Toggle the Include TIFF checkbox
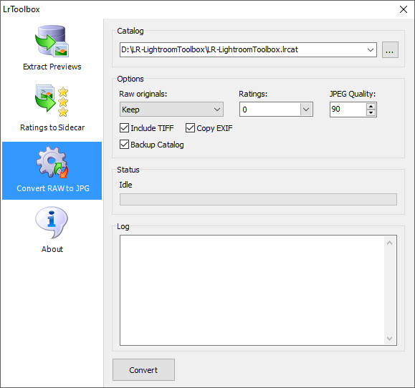This screenshot has width=415, height=388. (125, 128)
